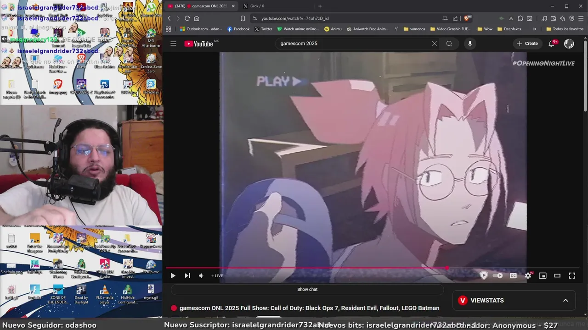Select the myne.gif desktop file

click(x=151, y=292)
